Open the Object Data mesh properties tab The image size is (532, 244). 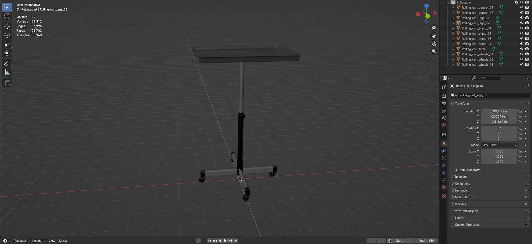point(444,180)
